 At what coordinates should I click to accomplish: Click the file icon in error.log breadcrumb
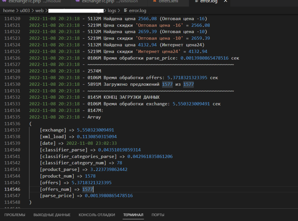click(126, 11)
